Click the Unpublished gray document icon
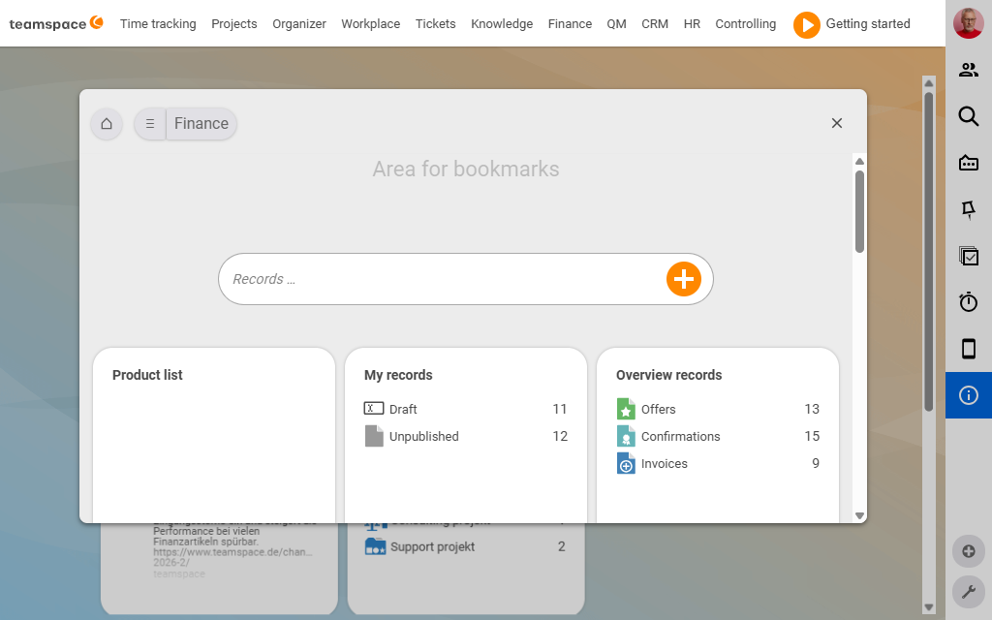The width and height of the screenshot is (992, 620). pyautogui.click(x=374, y=436)
